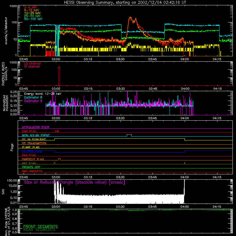Select the "Collimator 8" legend entry

[33, 97]
